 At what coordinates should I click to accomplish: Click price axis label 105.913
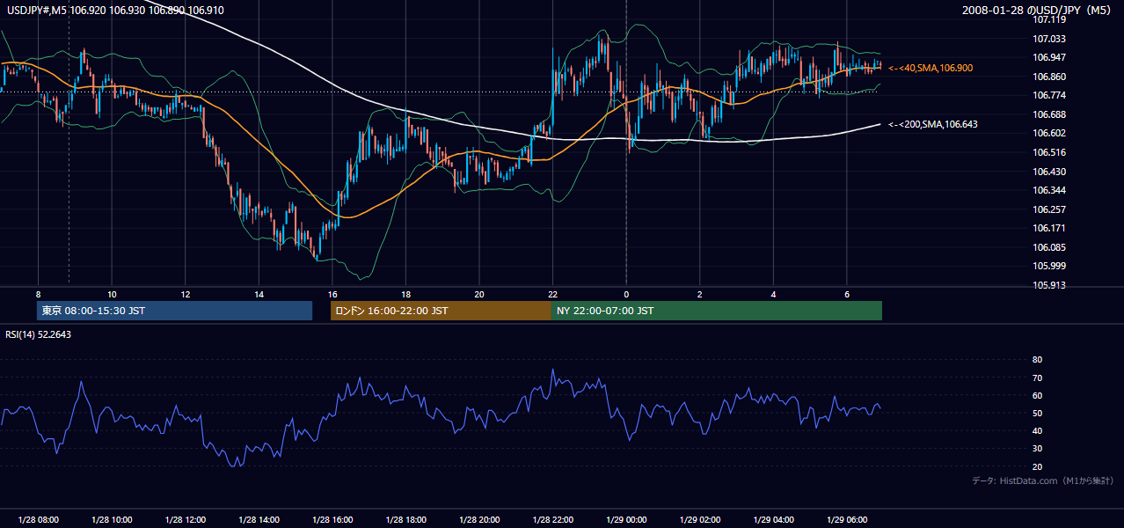1049,285
